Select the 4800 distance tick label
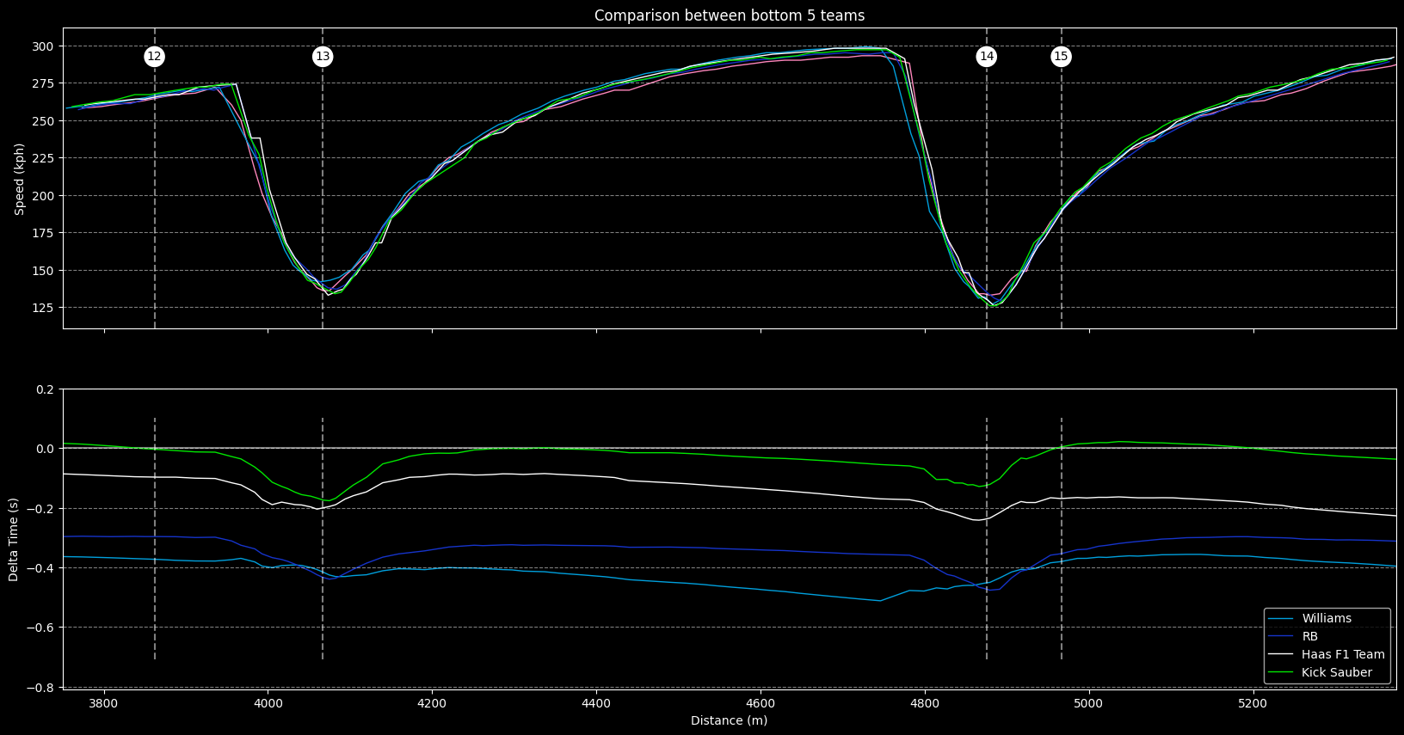 tap(925, 704)
